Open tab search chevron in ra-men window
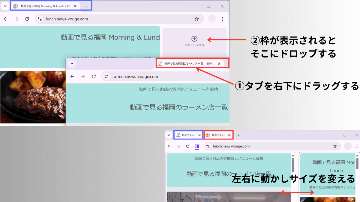360x202 pixels. 72,63
